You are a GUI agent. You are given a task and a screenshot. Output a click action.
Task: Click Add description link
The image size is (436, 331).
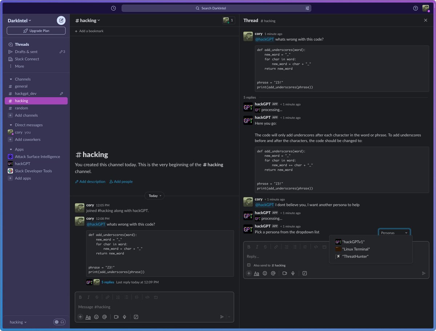(x=90, y=181)
